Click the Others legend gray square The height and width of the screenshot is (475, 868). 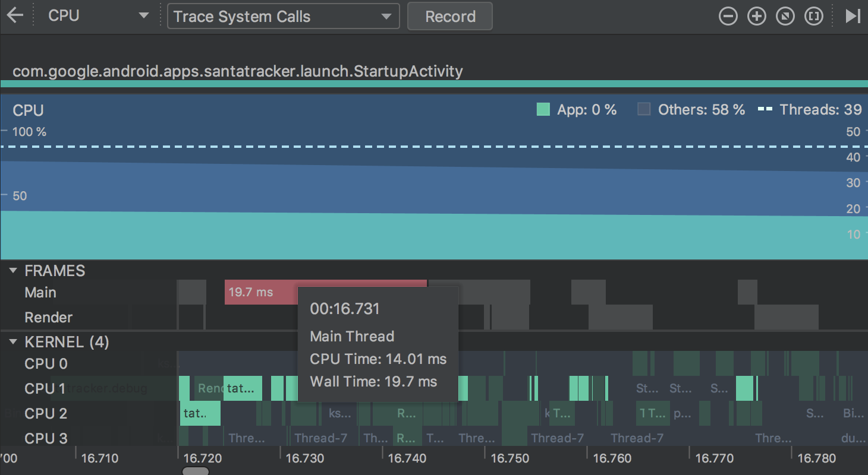pos(644,109)
